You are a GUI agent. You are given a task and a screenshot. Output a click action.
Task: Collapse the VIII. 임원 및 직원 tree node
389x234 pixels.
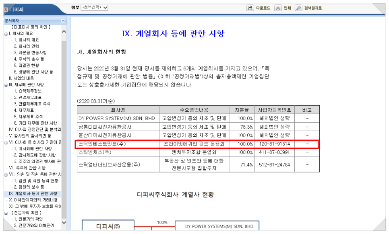[6, 175]
